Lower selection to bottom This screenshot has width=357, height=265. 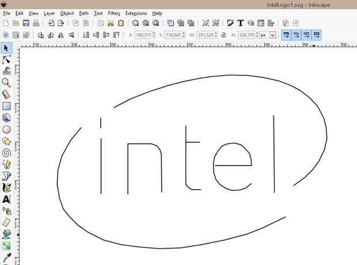(86, 35)
